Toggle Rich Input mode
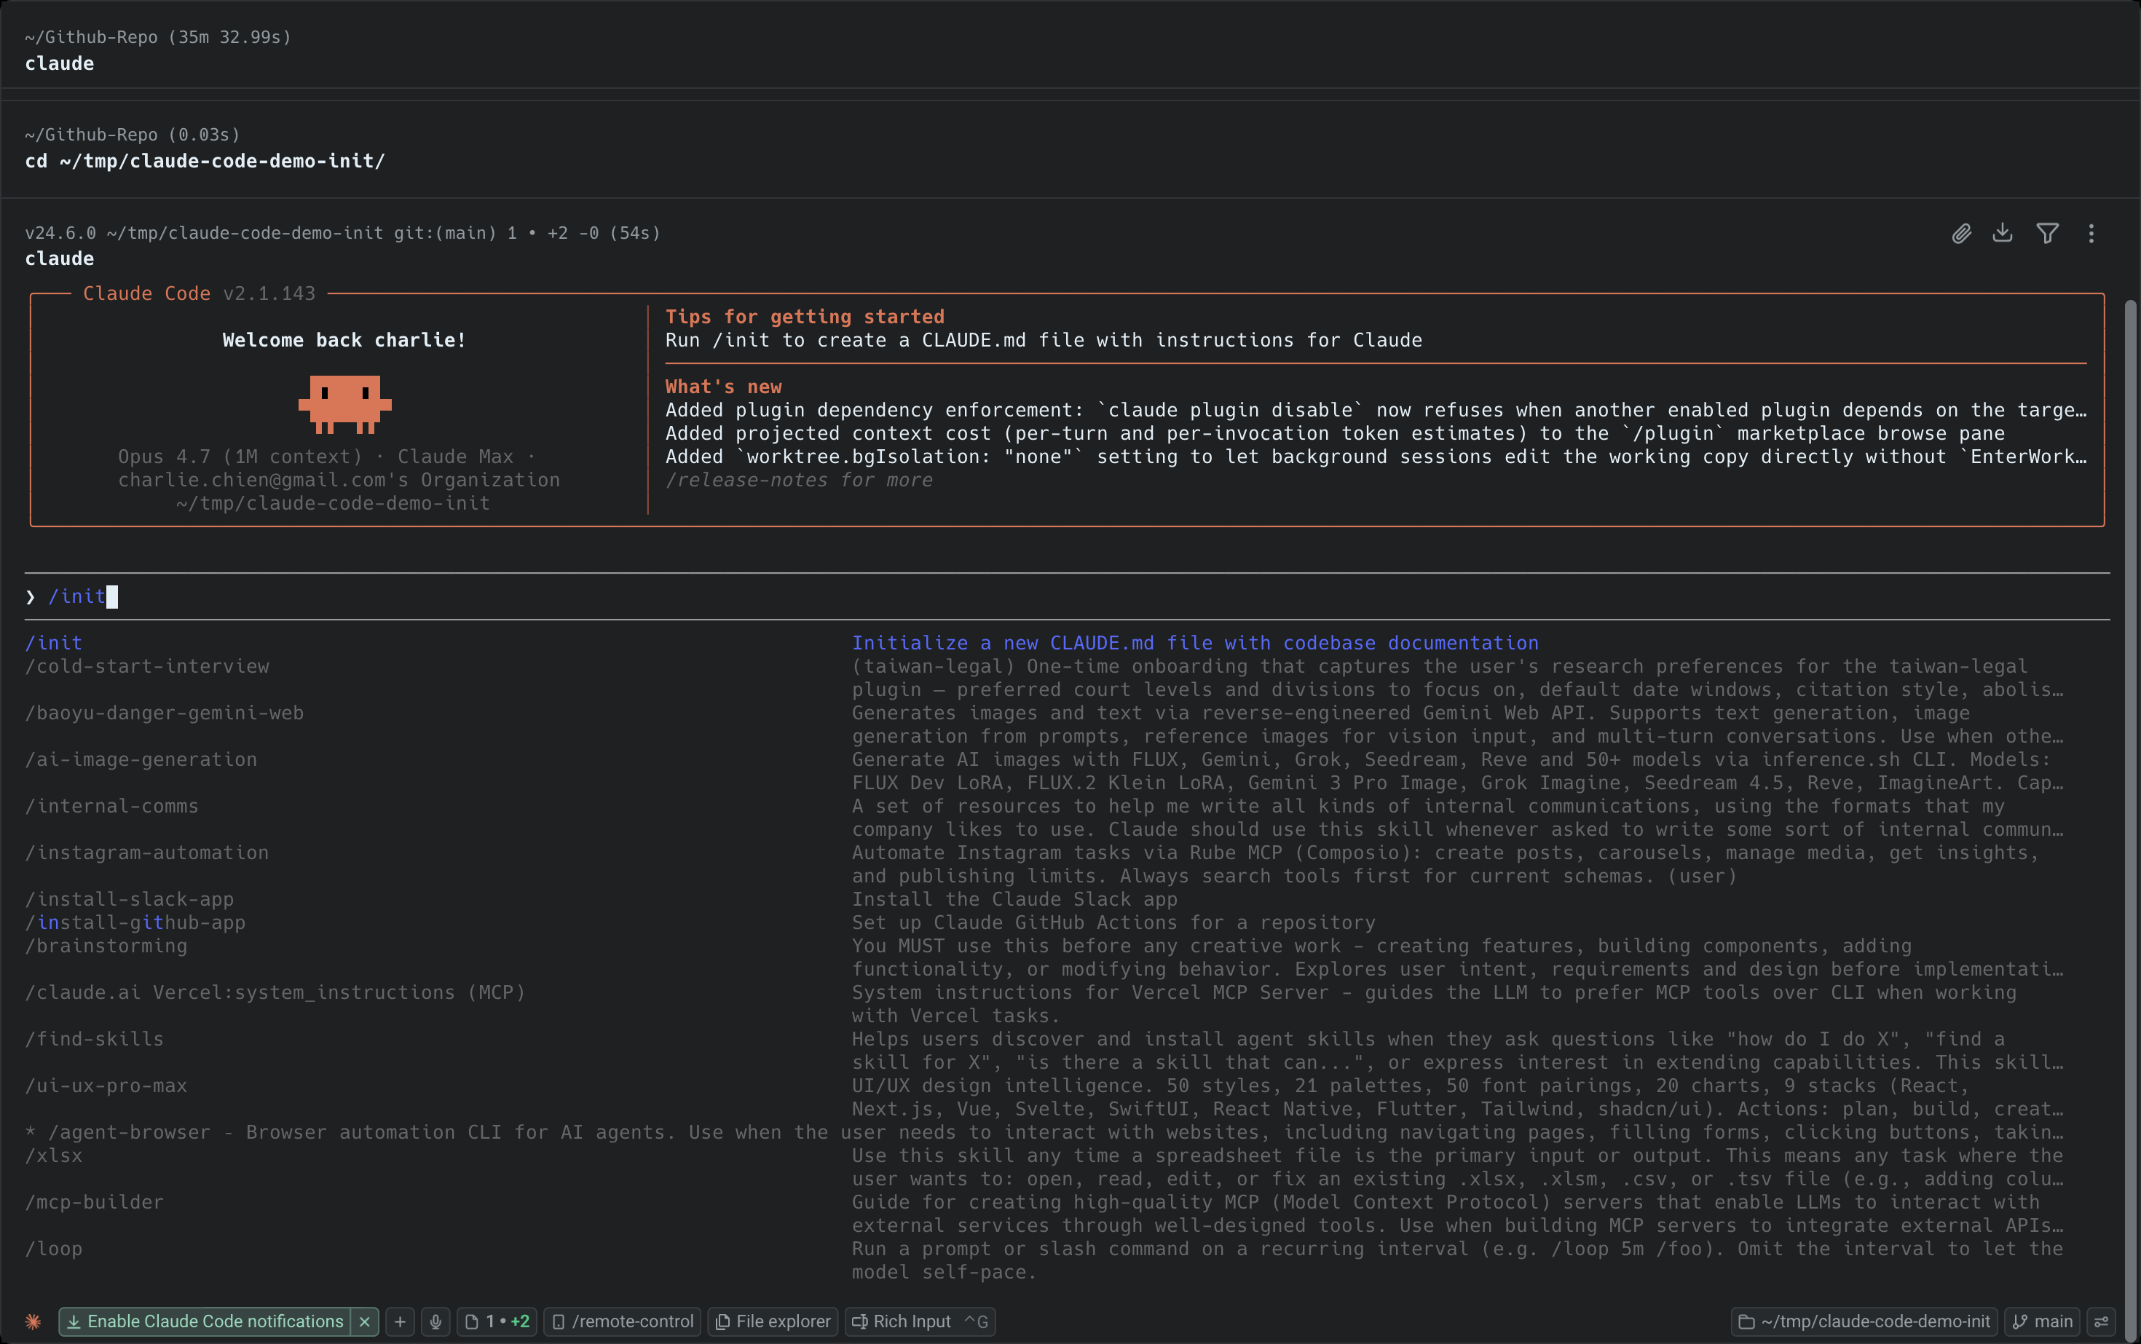Viewport: 2141px width, 1344px height. [919, 1321]
